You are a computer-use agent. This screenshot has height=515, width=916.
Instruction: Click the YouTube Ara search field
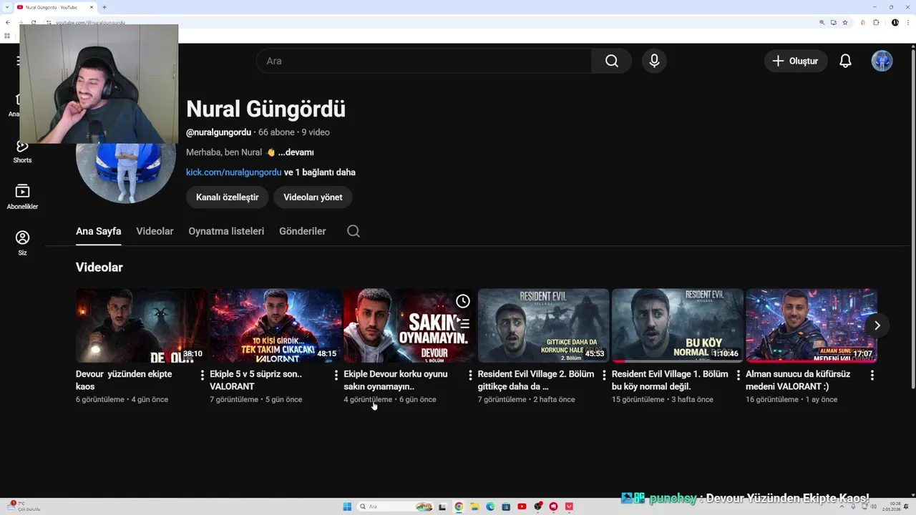tap(424, 61)
